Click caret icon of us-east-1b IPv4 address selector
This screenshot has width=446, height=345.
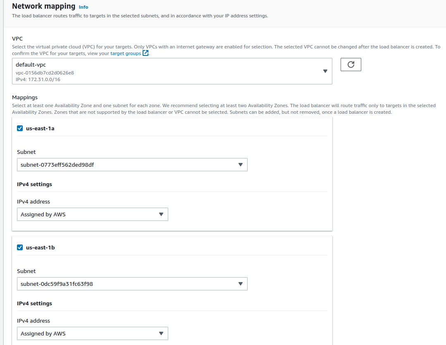click(161, 333)
